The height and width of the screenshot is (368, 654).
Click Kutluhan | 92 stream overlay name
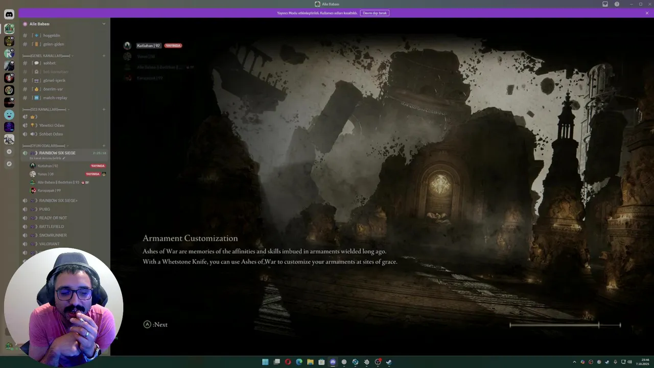(149, 45)
